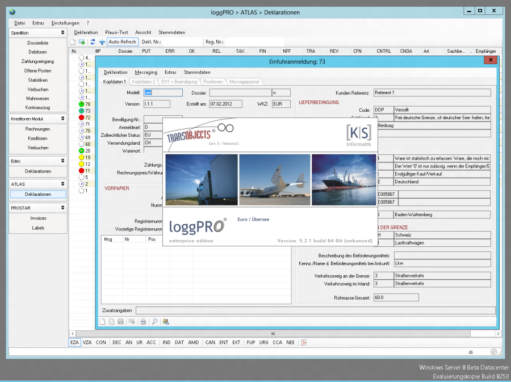Click the loggPRO globe icon in title bar
Screen dimensions: 511x382
pyautogui.click(x=12, y=12)
